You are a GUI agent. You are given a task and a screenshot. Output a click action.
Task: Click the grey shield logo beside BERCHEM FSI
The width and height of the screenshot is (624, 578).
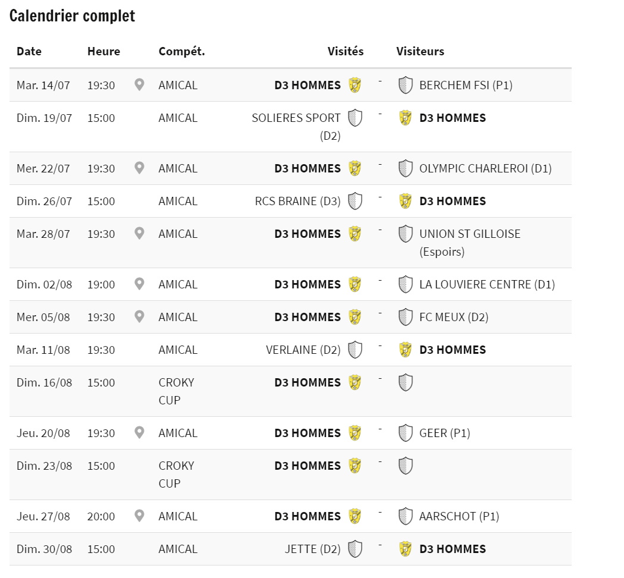(x=405, y=85)
